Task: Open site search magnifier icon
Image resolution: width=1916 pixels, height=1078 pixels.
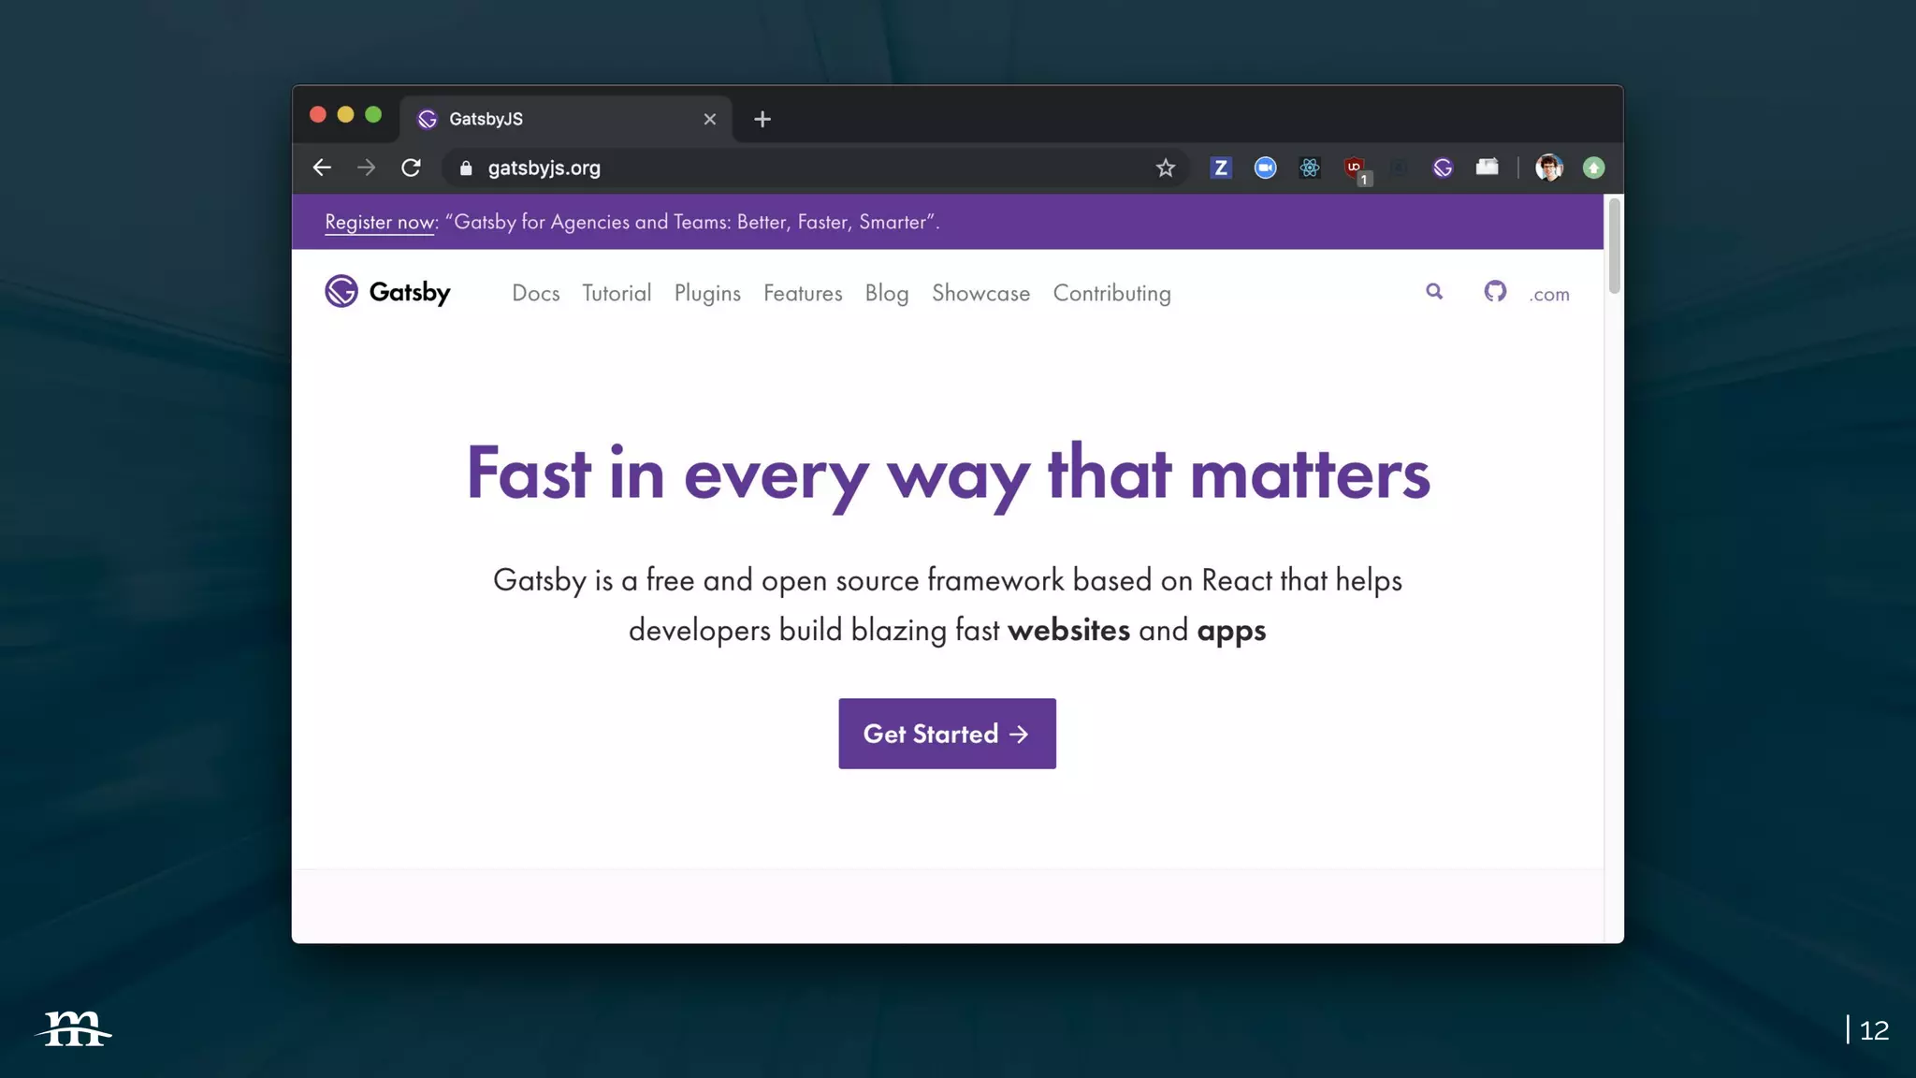Action: point(1434,292)
